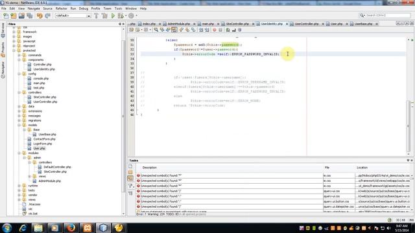Click the Debug Project toolbar icon
415x233 pixels.
(x=121, y=16)
